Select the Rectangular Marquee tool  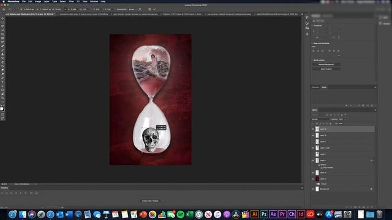pyautogui.click(x=2, y=23)
